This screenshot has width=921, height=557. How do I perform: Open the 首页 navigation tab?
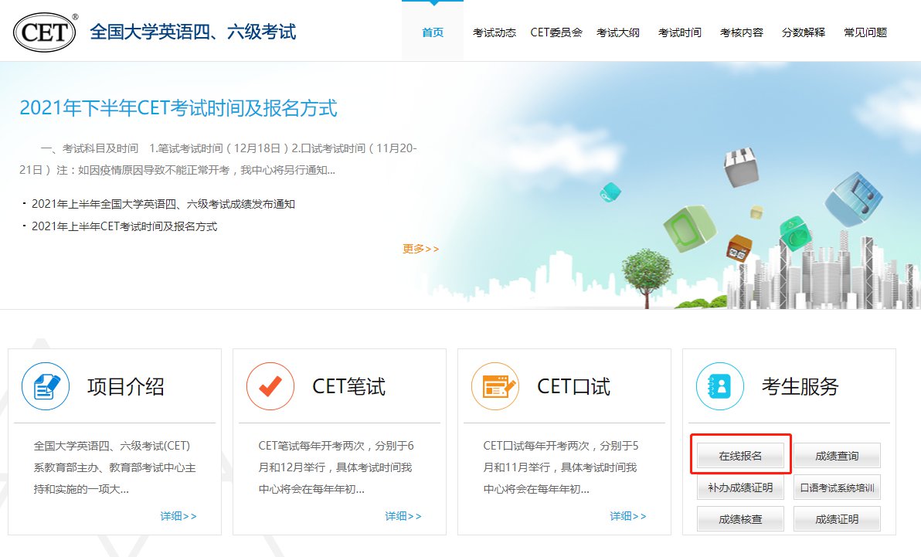(433, 32)
